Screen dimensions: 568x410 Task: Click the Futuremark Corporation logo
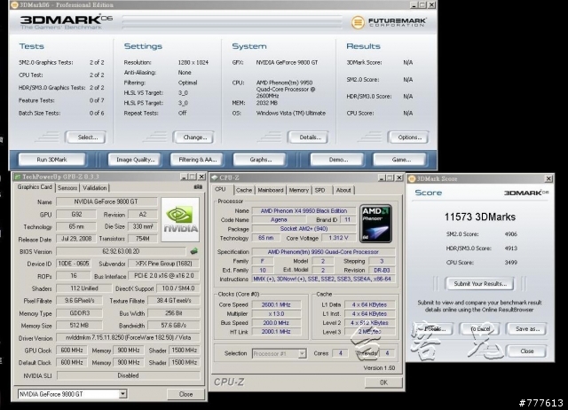point(389,22)
